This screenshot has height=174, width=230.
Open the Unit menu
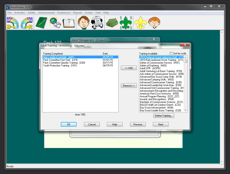(x=98, y=13)
